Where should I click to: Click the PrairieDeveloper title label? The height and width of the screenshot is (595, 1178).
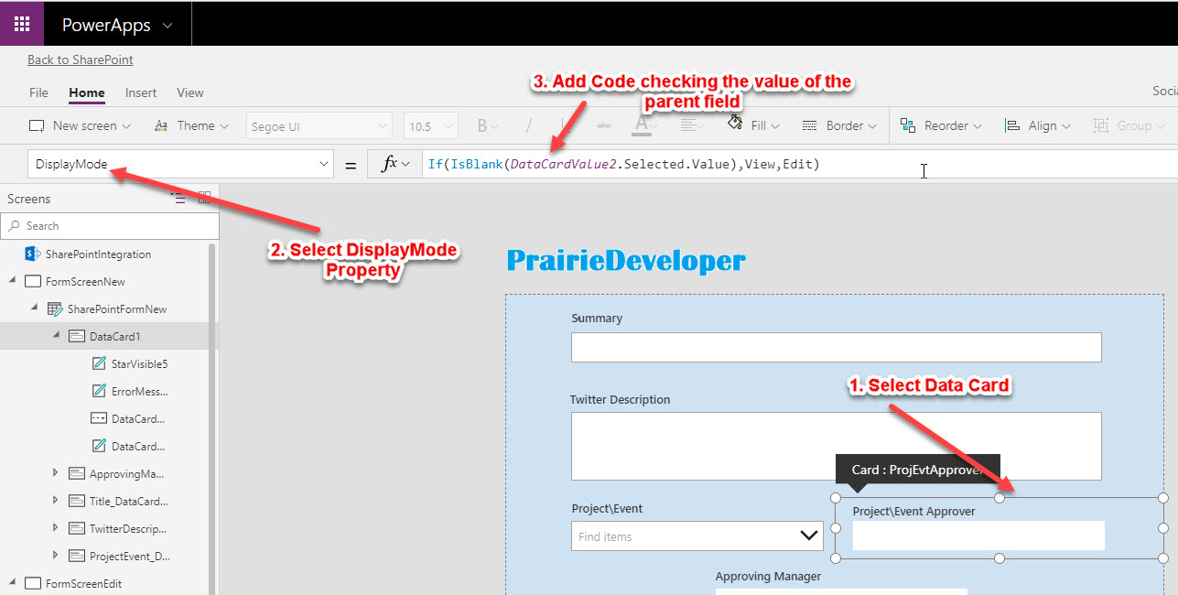coord(626,261)
